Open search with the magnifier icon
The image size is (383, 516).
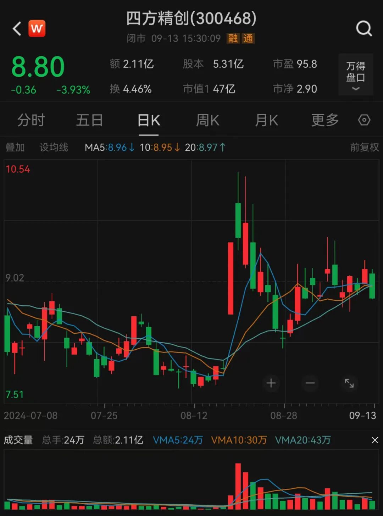pos(364,28)
